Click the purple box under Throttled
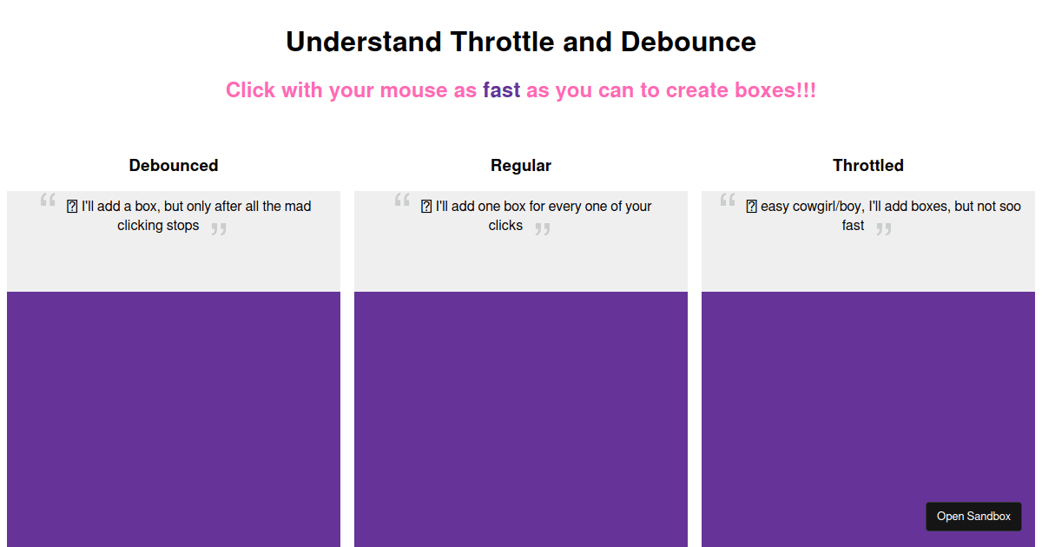The image size is (1042, 547). click(x=868, y=399)
